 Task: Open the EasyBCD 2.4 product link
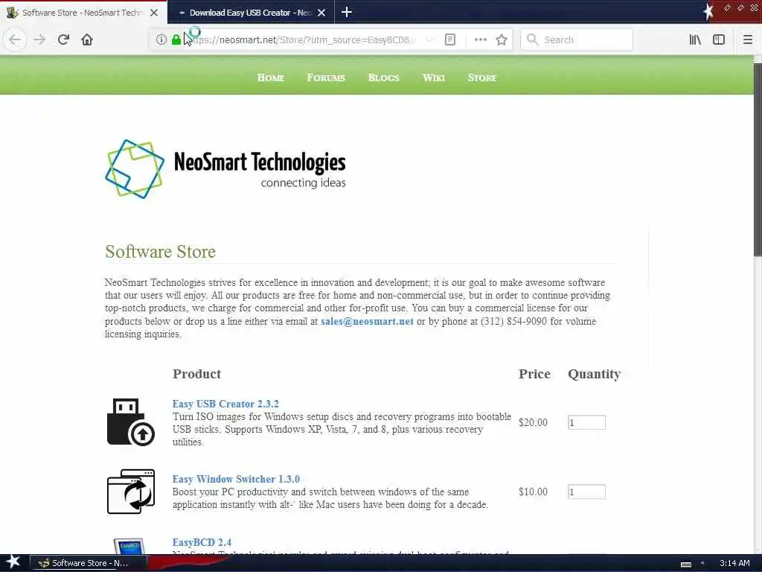coord(202,542)
